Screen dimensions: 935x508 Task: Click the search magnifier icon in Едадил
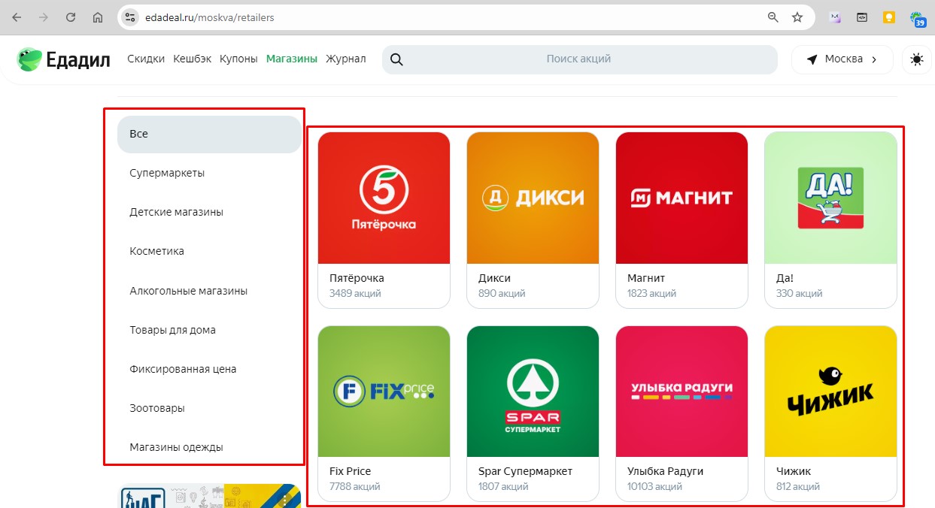pos(397,59)
